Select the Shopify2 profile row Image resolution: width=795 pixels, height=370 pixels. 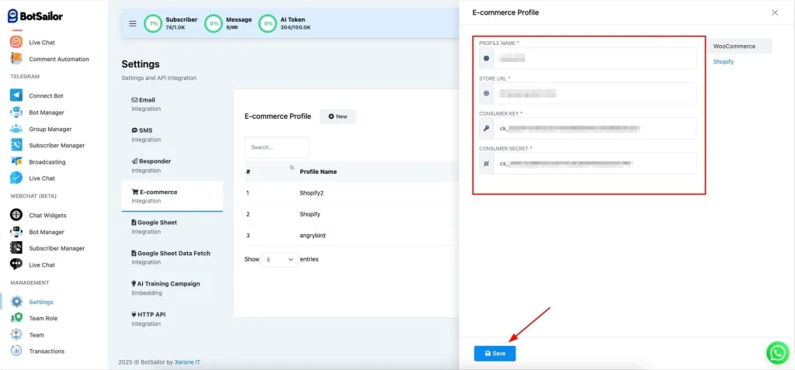tap(352, 192)
